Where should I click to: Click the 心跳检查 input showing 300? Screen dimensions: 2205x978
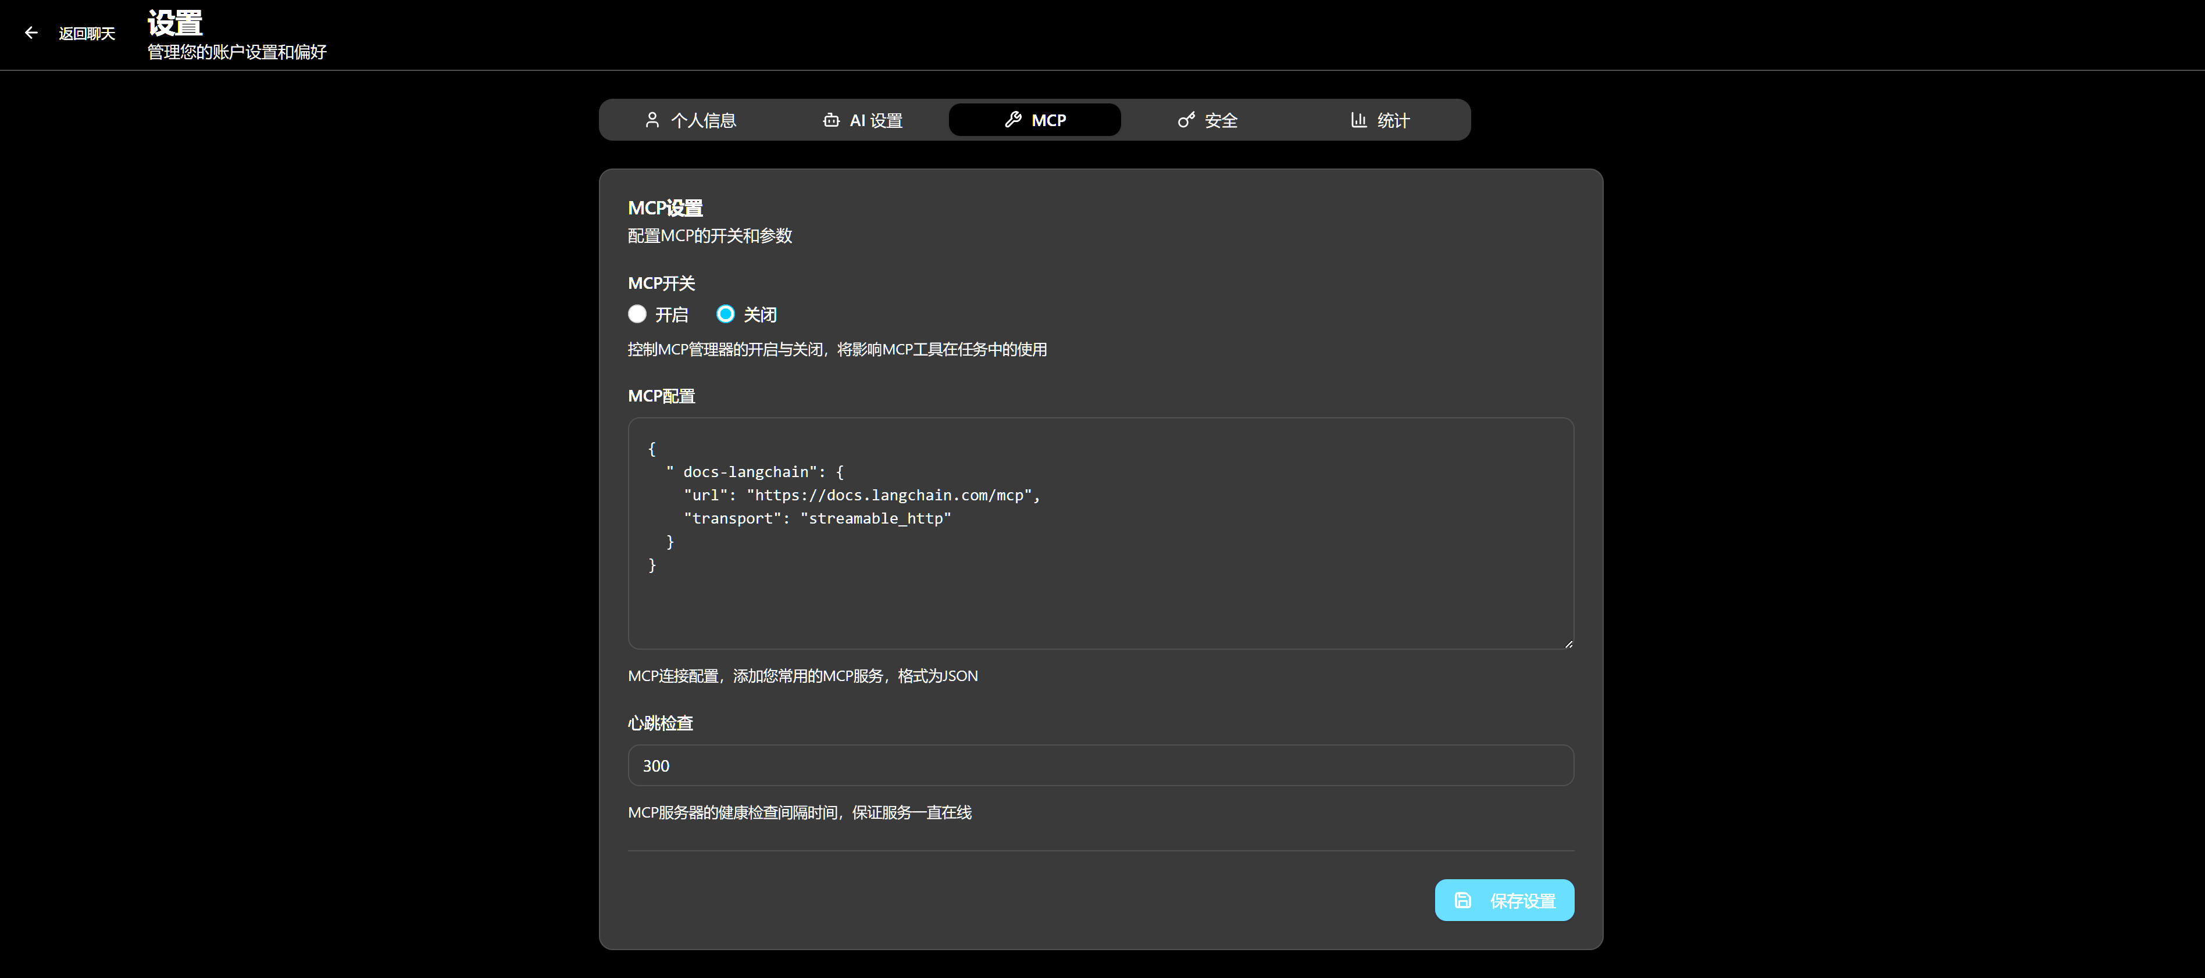(x=1101, y=765)
